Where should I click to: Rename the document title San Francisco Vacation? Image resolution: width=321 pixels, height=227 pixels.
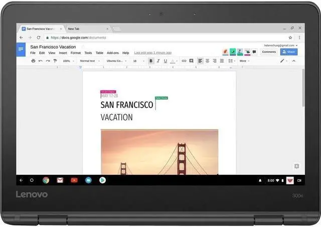pyautogui.click(x=53, y=47)
